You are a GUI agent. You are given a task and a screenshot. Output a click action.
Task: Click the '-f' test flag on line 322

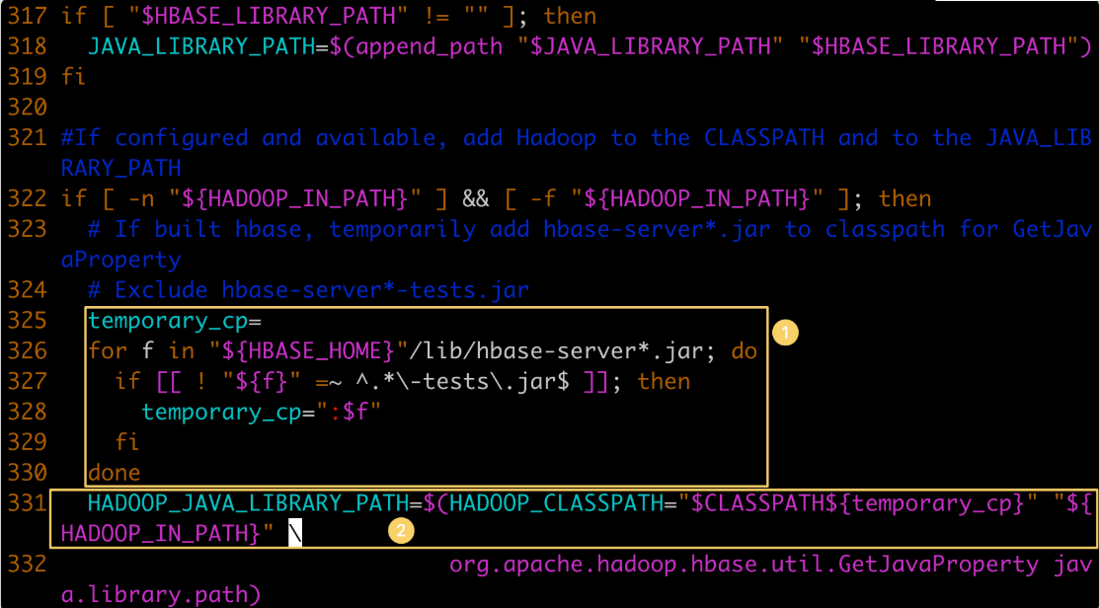pos(543,198)
